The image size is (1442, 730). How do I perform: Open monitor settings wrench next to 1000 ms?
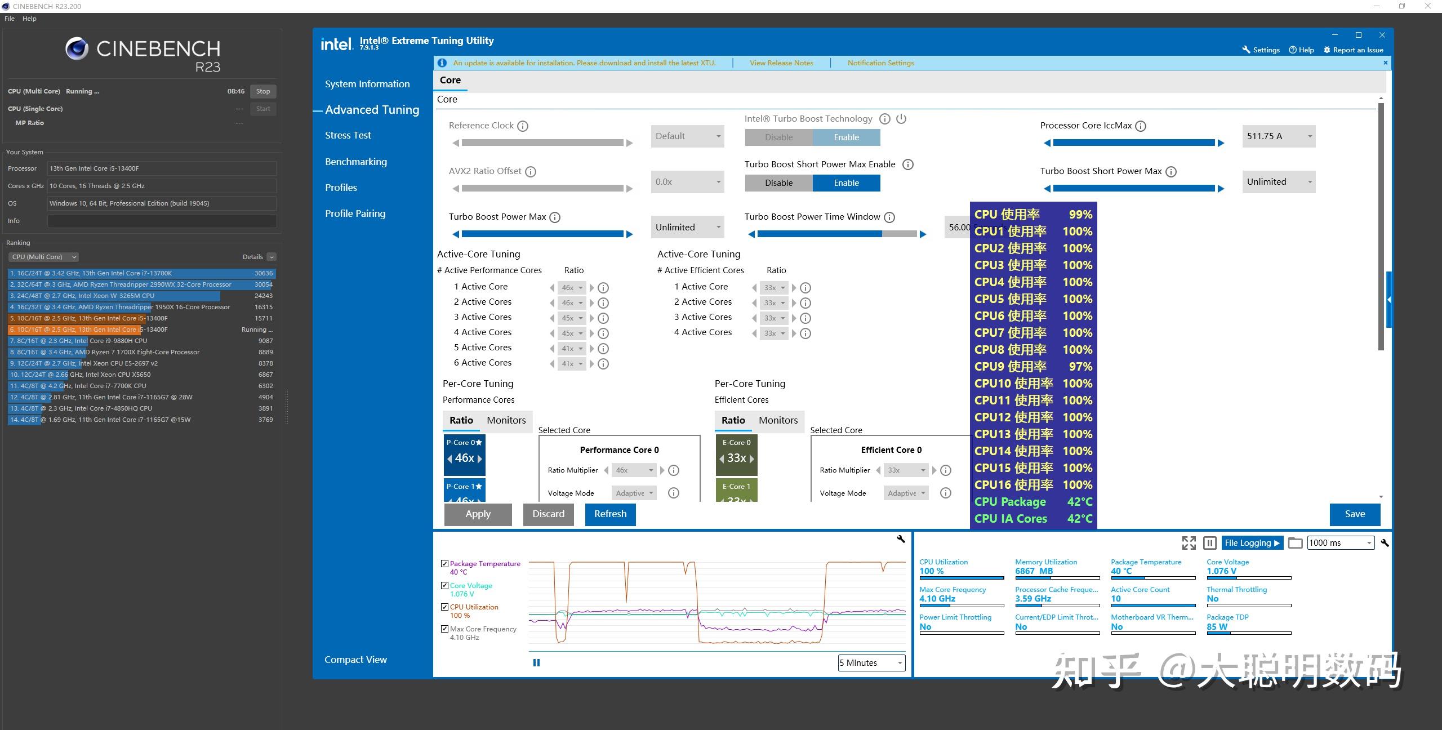point(1385,543)
